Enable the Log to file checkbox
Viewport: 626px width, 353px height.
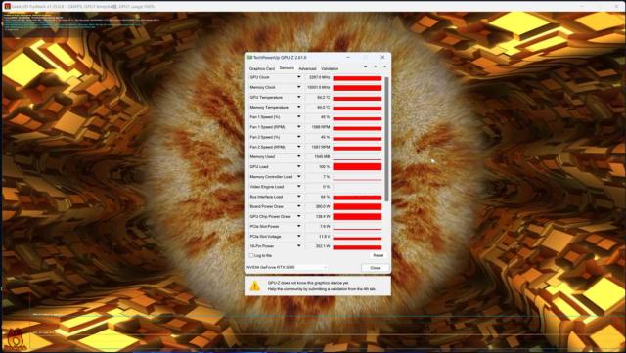(251, 255)
